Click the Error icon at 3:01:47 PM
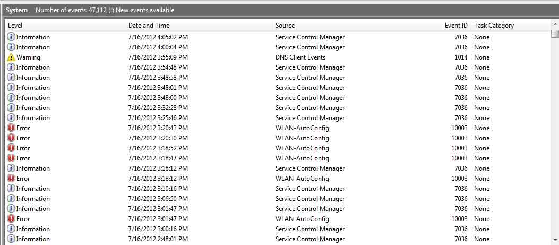 (x=11, y=219)
